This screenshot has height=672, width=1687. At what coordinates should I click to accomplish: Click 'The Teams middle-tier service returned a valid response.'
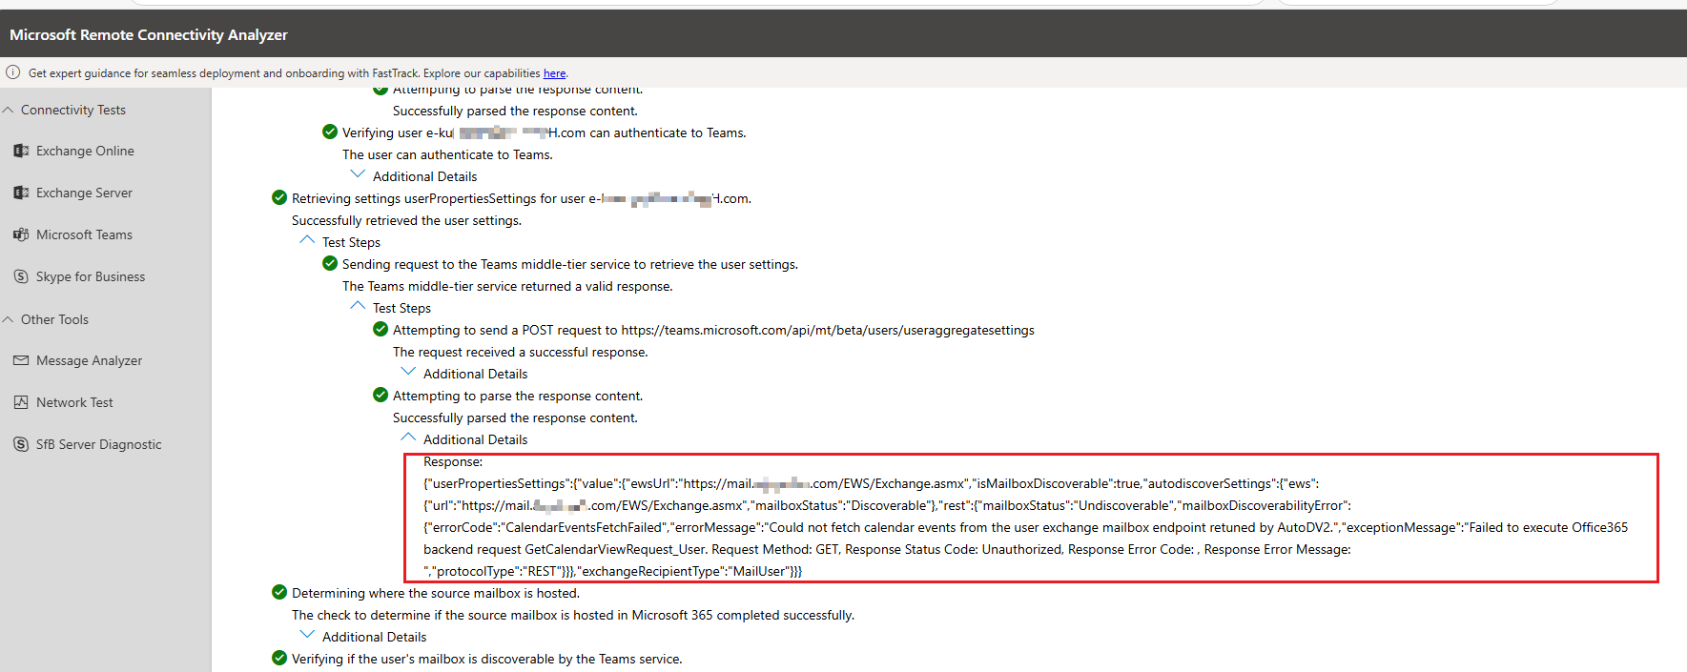(x=507, y=286)
